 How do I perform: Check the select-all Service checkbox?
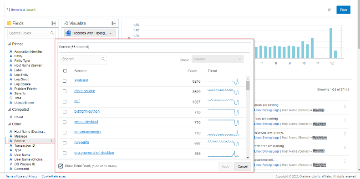point(65,71)
